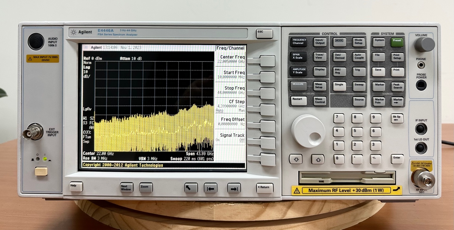Tap number key 6 on keypad

pos(375,132)
